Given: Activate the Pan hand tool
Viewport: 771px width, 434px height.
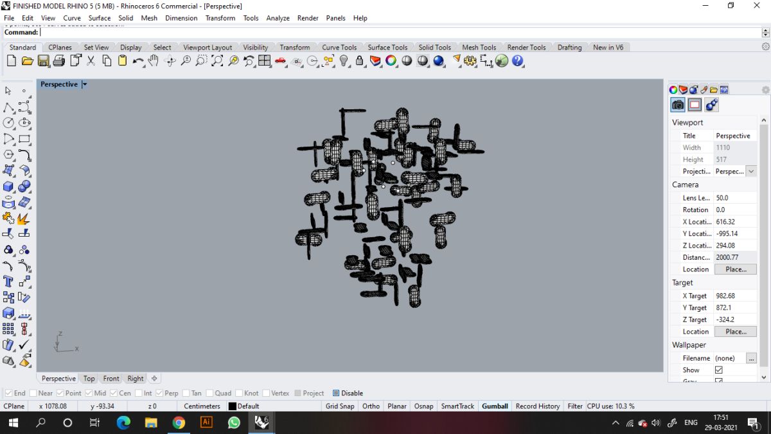Looking at the screenshot, I should coord(154,61).
